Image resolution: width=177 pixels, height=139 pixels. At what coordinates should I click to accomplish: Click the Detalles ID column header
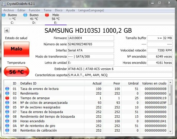(52, 84)
